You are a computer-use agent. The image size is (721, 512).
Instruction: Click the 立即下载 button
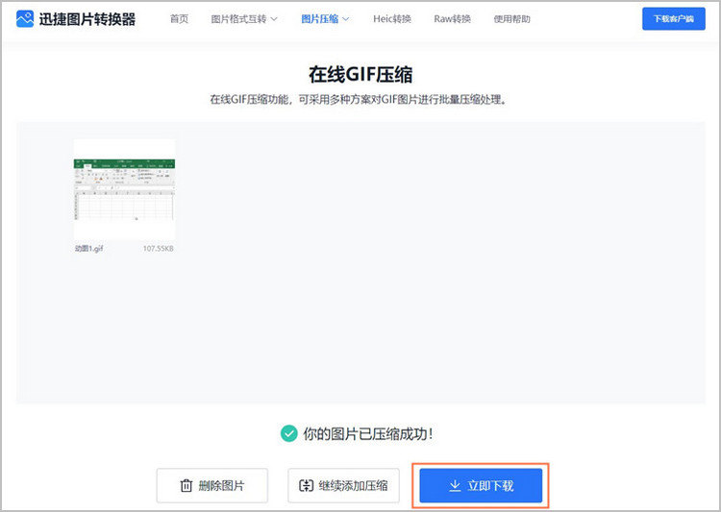(x=481, y=485)
